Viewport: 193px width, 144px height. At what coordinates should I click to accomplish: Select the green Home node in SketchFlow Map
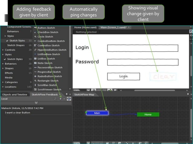point(148,114)
